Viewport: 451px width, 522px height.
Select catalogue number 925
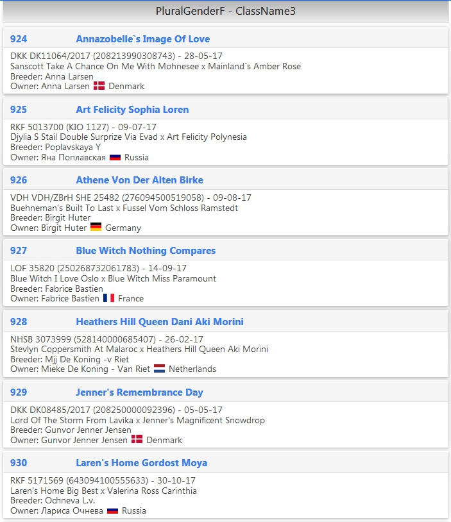(19, 110)
